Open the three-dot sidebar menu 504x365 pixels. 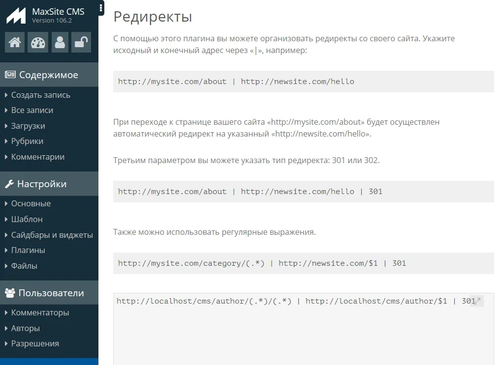(101, 8)
